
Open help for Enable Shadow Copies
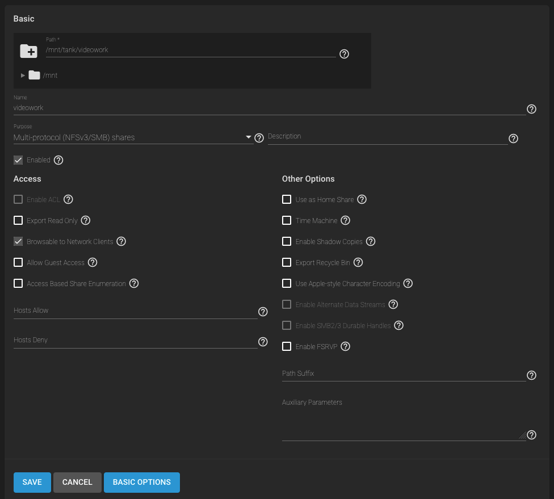(x=371, y=241)
